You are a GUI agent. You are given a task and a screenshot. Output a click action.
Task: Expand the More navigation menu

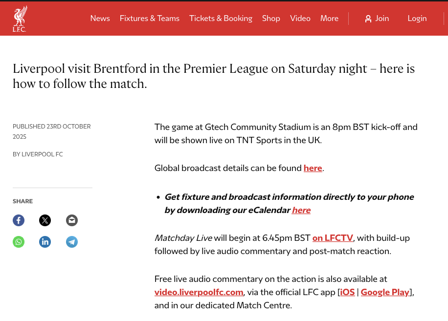pyautogui.click(x=329, y=19)
